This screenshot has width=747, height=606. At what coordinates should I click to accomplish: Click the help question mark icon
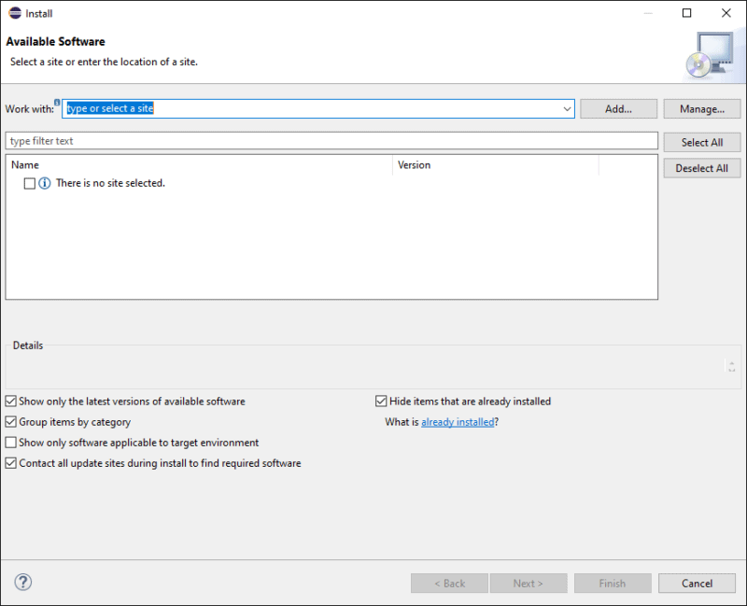point(22,582)
